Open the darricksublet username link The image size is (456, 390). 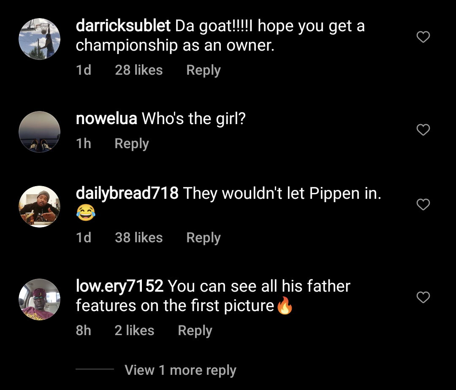pyautogui.click(x=123, y=26)
